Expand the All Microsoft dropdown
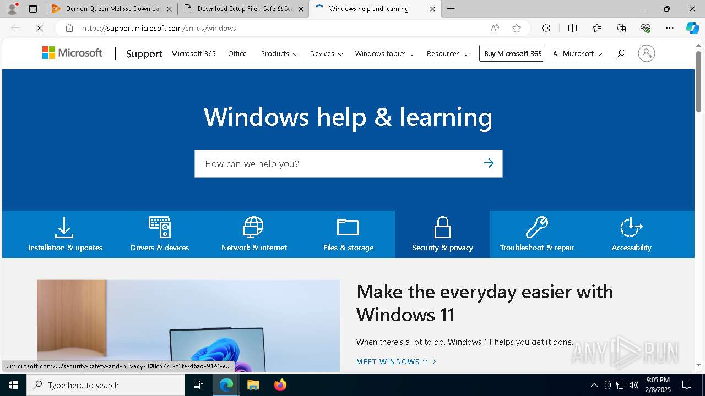705x396 pixels. [577, 53]
